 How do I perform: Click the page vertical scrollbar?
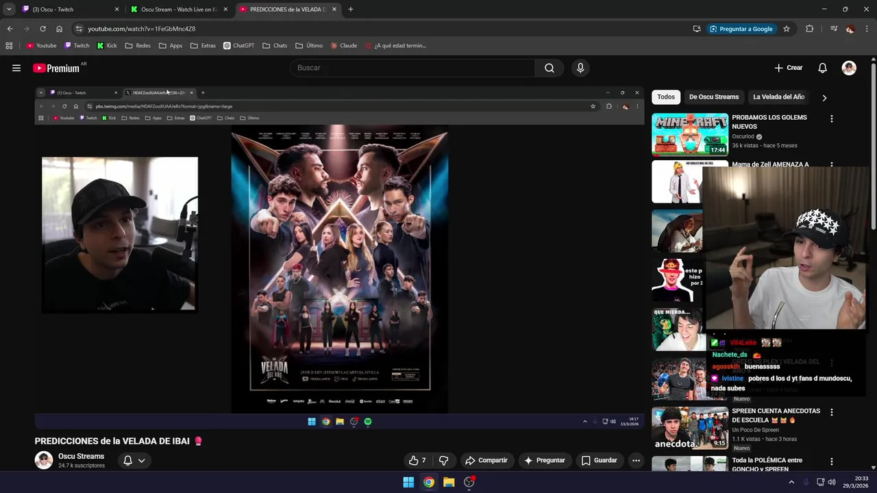click(874, 145)
